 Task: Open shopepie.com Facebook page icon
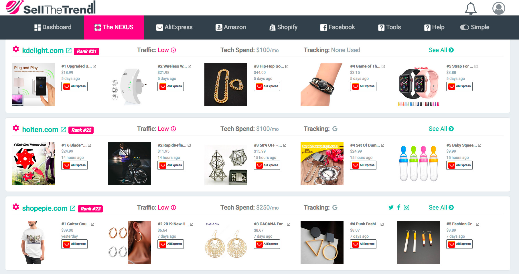coord(399,207)
